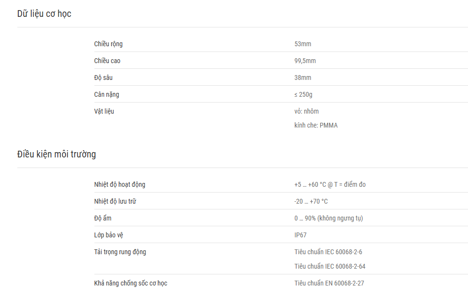The image size is (468, 298).
Task: Select the 'Độ ẩm' label
Action: 103,218
